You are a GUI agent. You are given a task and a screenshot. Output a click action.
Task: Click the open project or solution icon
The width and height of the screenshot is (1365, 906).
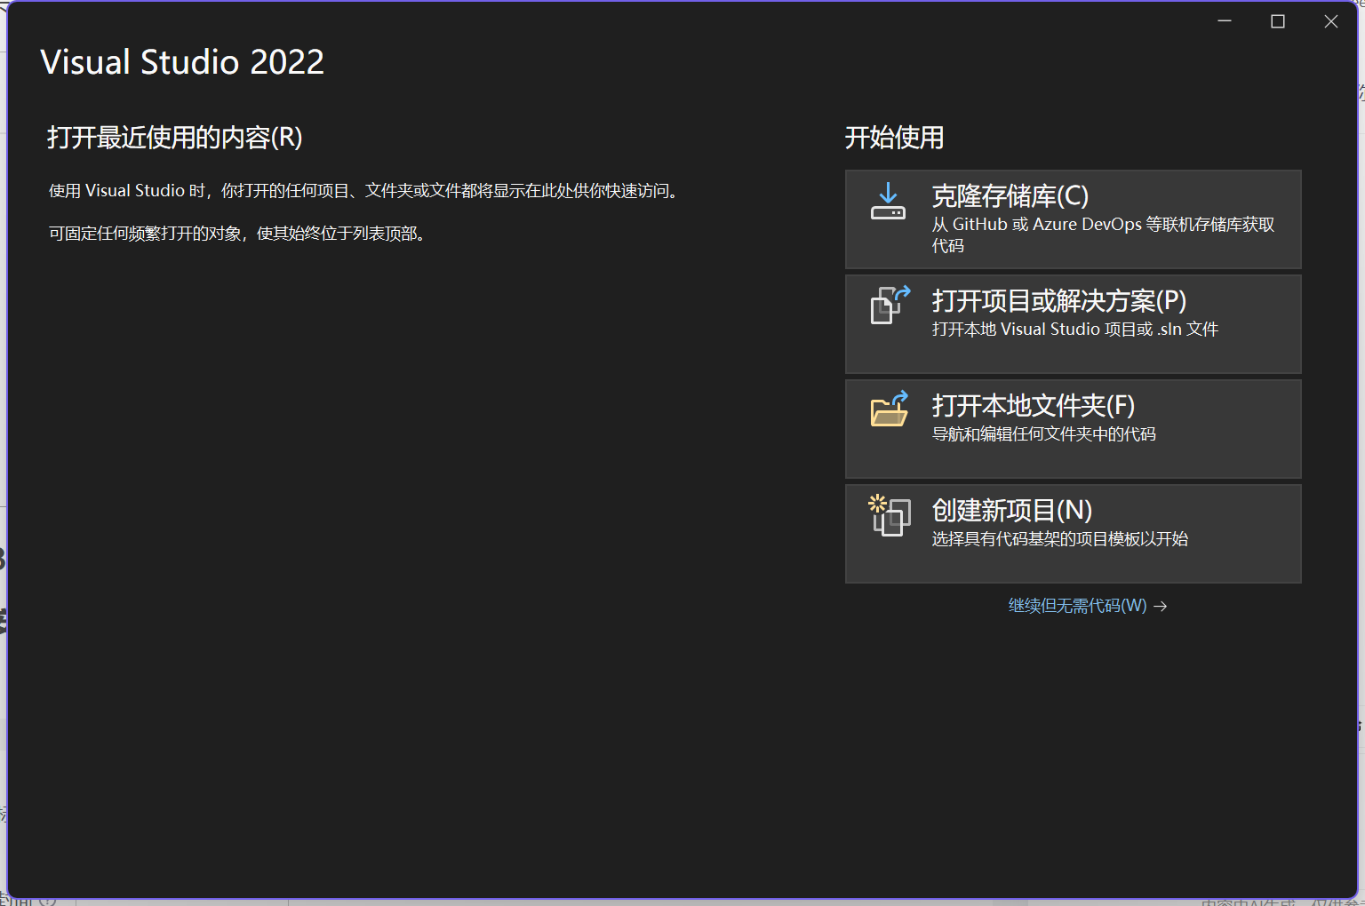click(x=890, y=305)
